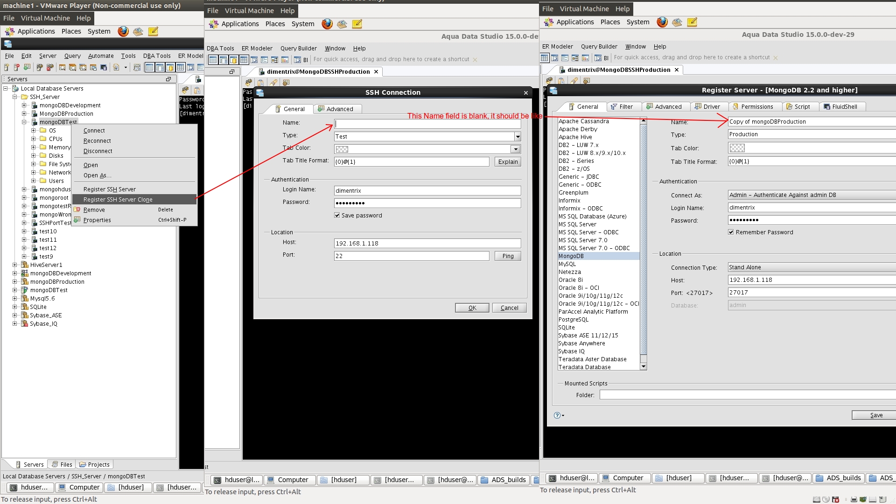Select MySQL in the database type list
896x504 pixels.
coord(598,264)
